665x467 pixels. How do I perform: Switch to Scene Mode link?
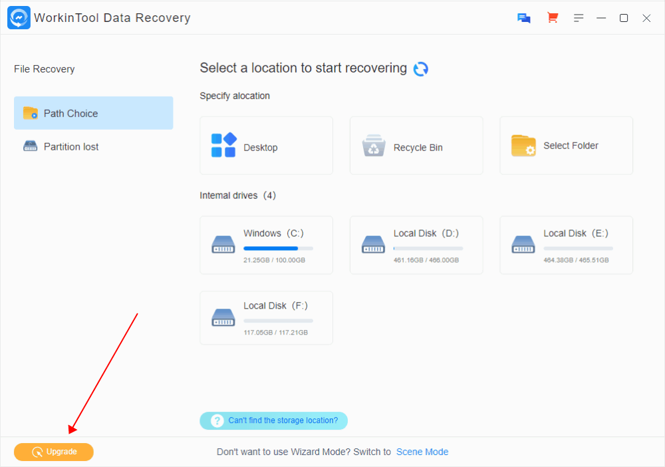[x=422, y=452]
